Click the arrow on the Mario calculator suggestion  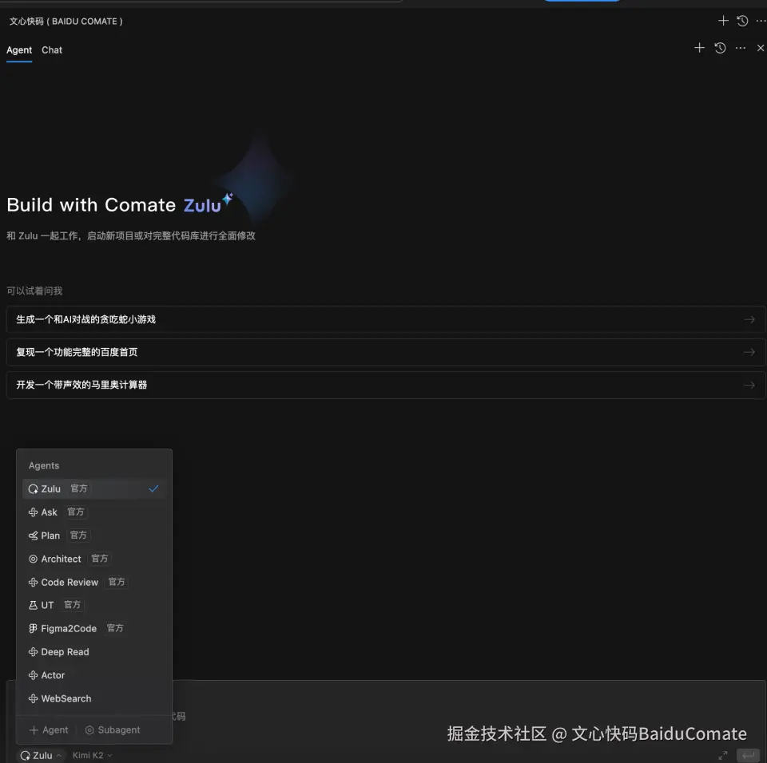coord(749,385)
